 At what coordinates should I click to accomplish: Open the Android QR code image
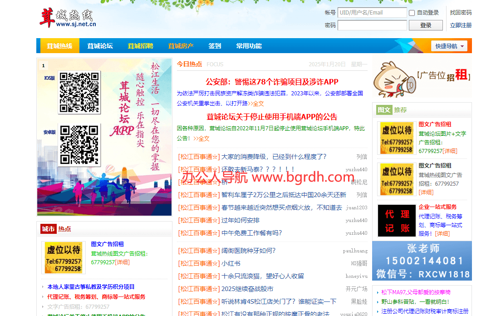79,145
